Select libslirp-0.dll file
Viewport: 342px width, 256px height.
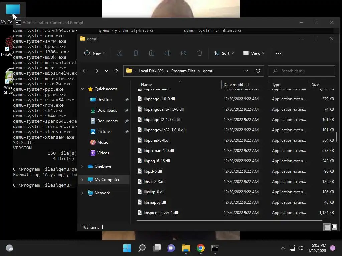(x=154, y=192)
